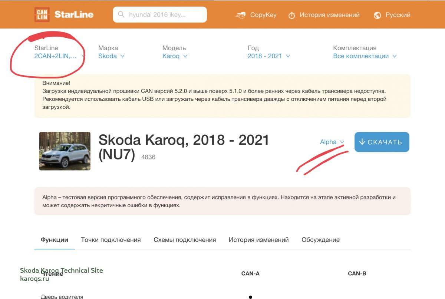This screenshot has width=445, height=299.
Task: Click the CAN LIN StarLine logo icon
Action: [42, 15]
